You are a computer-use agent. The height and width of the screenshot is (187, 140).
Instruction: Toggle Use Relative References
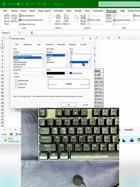[x=31, y=20]
